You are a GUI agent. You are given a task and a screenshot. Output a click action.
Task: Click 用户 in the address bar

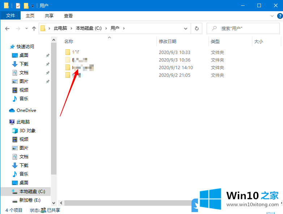(x=115, y=28)
